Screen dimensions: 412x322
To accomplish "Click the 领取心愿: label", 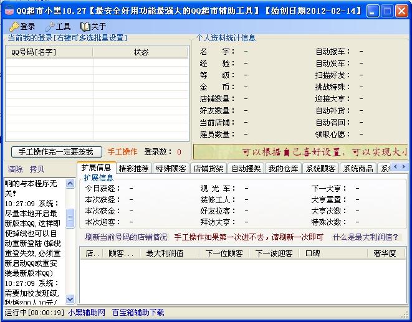I will click(333, 134).
